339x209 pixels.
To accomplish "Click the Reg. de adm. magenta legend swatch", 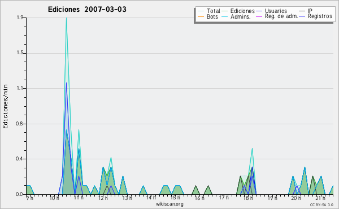I will (259, 16).
